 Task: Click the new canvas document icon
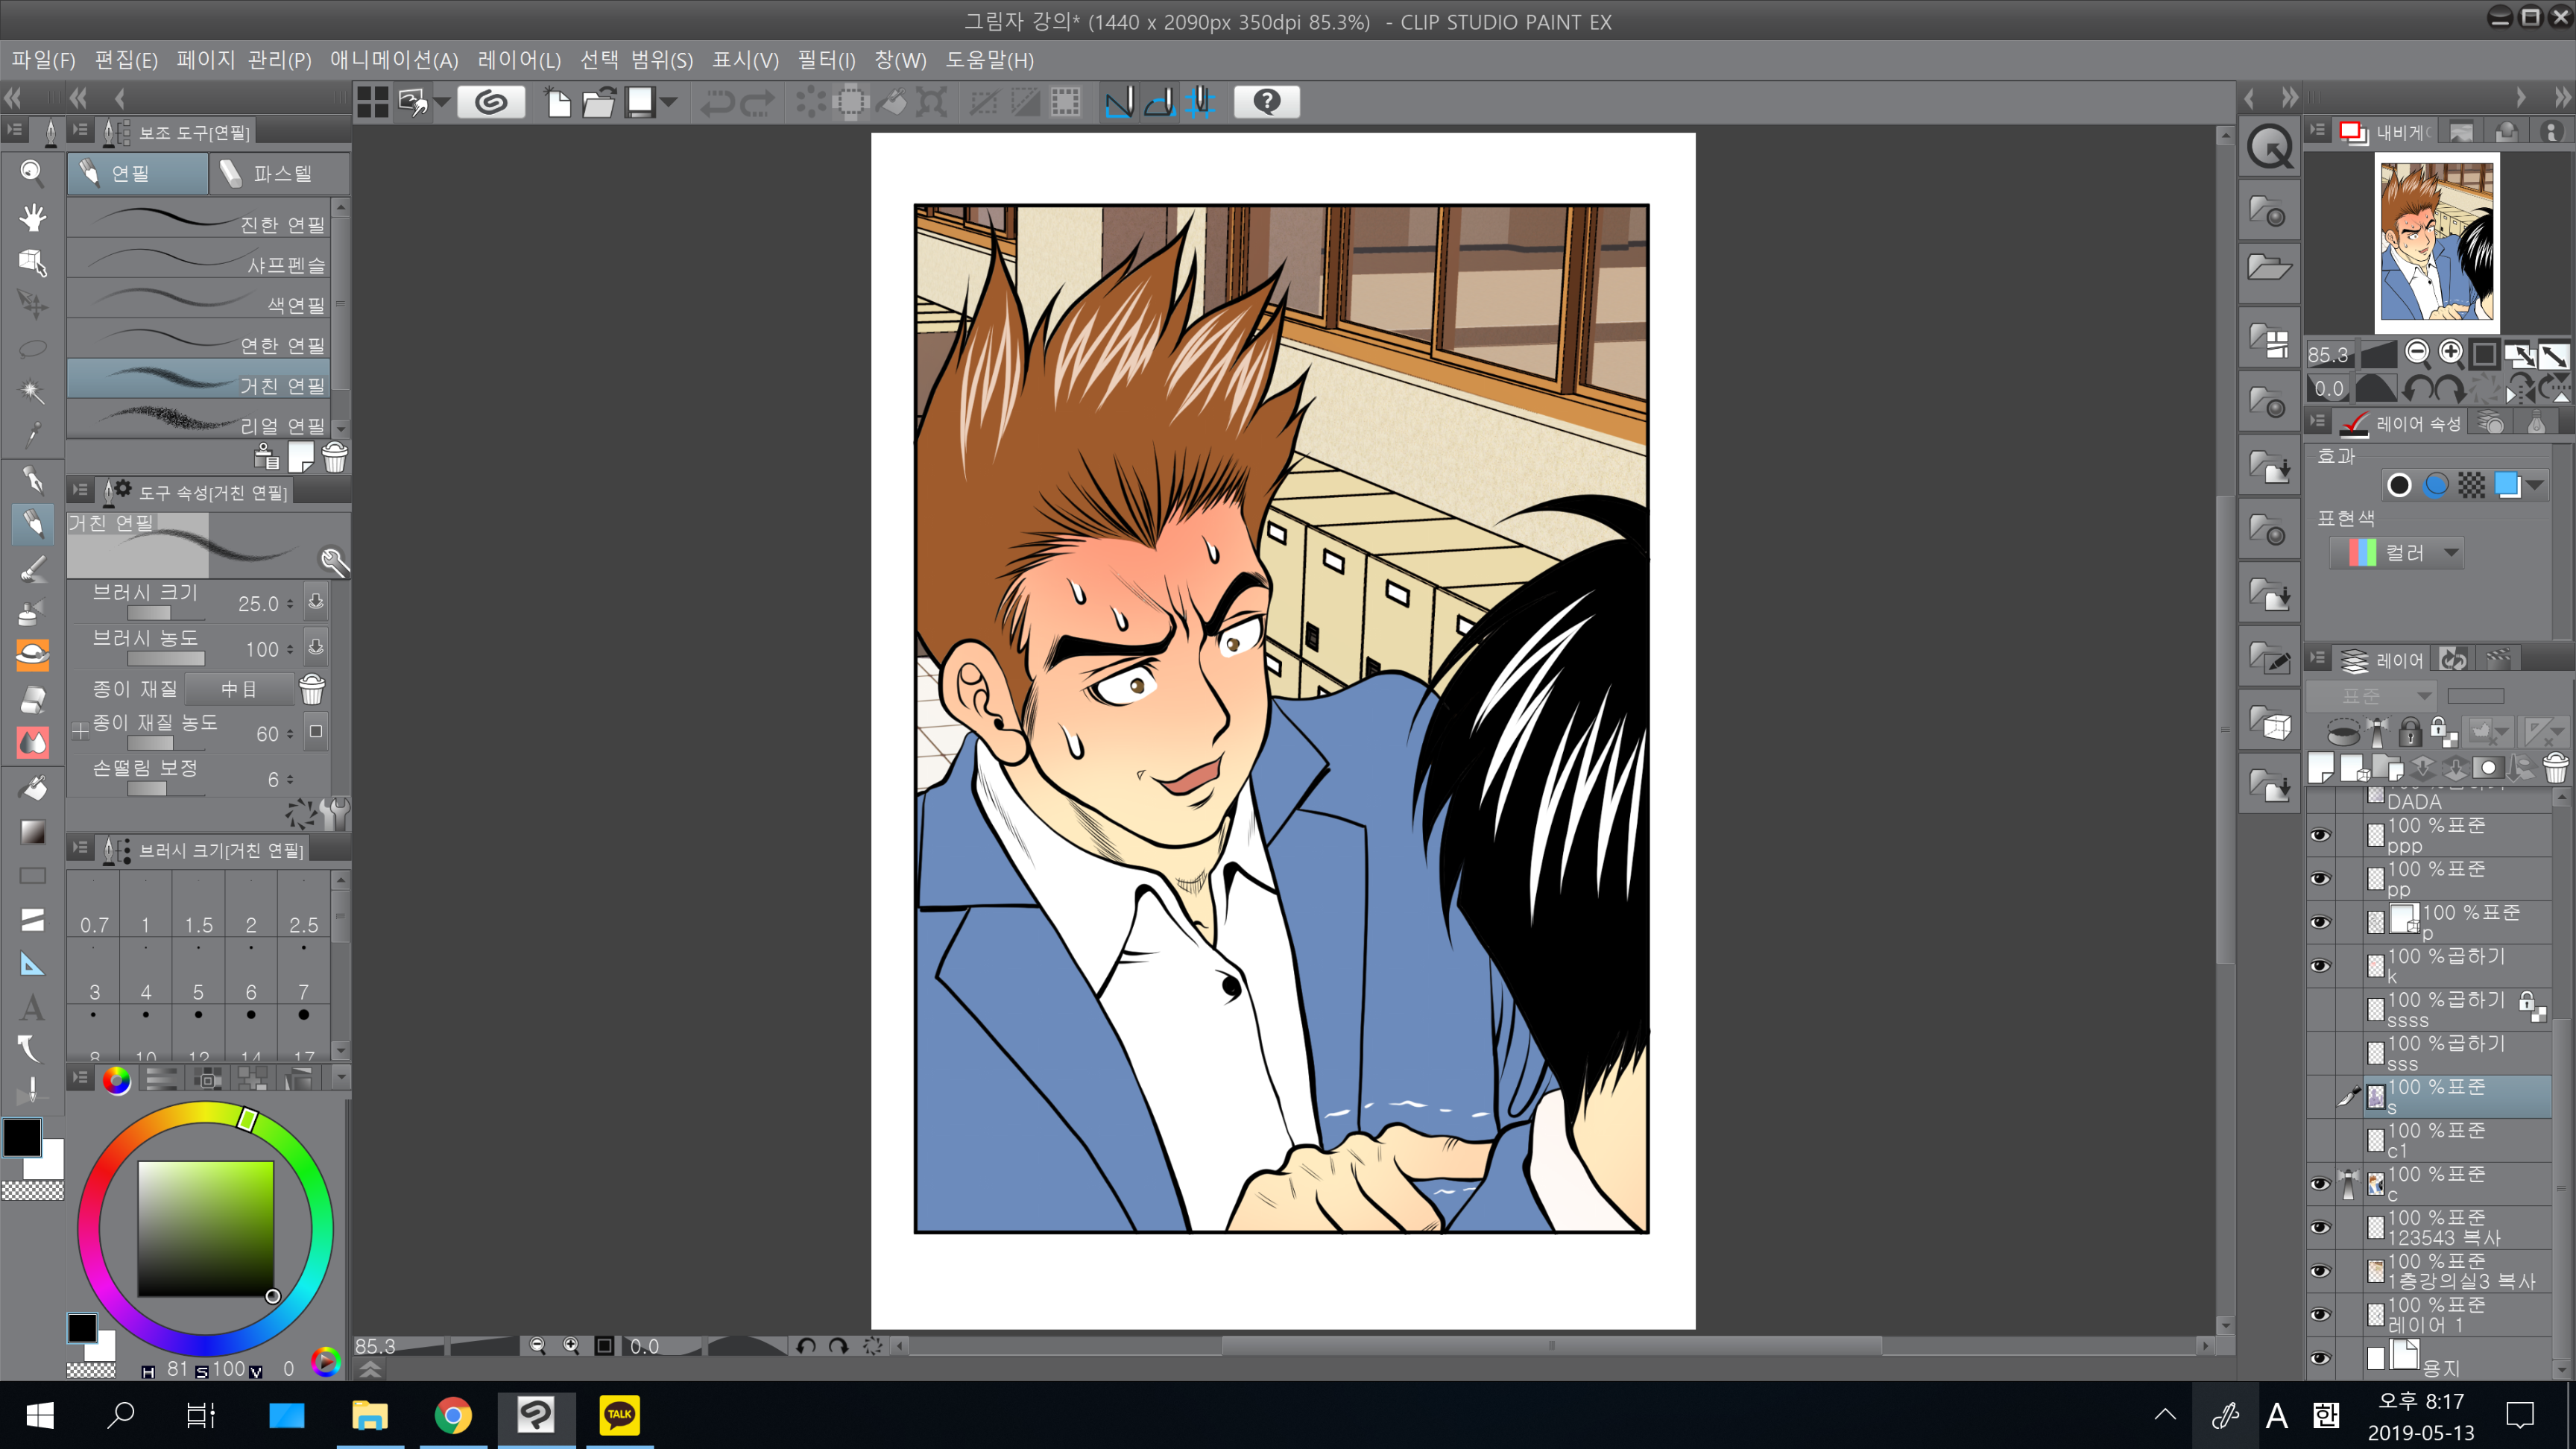pyautogui.click(x=558, y=102)
